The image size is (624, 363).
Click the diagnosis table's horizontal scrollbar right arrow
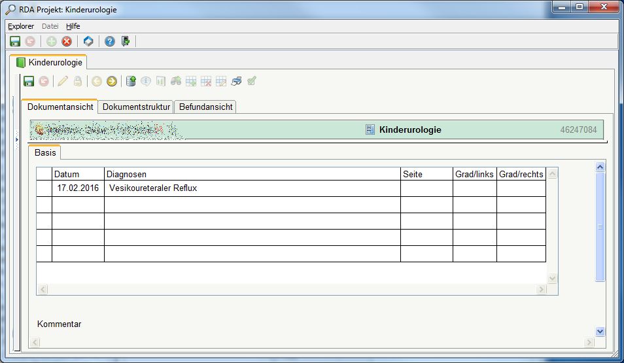(x=540, y=289)
